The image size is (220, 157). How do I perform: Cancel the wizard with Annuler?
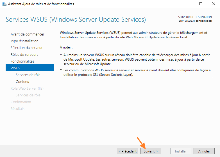point(204,151)
